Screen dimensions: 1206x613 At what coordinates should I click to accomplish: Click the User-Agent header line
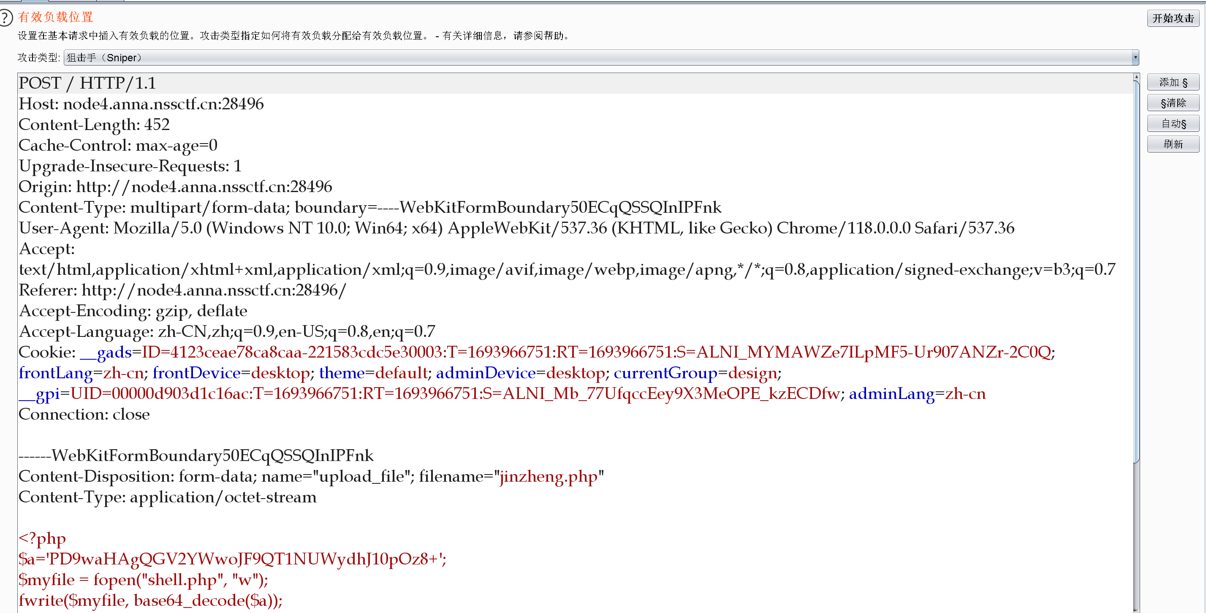515,228
